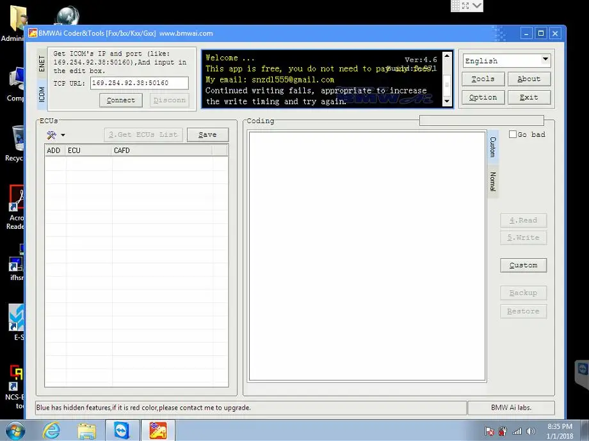Select the Administrator folder desktop icon
The image size is (589, 441).
point(13,23)
